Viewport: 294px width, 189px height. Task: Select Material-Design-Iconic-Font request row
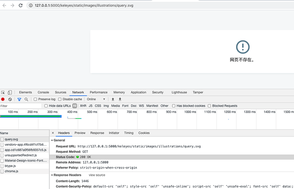(24, 161)
